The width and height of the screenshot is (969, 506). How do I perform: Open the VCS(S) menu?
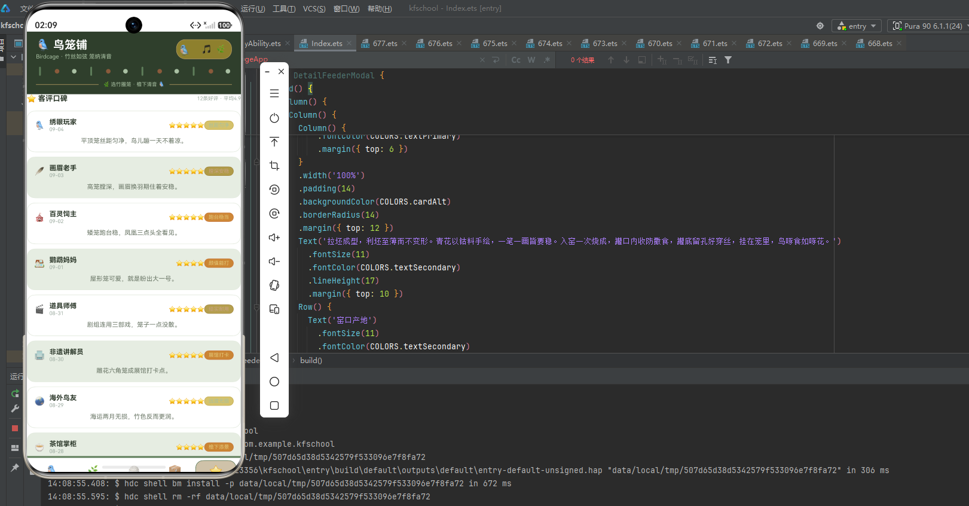tap(314, 8)
